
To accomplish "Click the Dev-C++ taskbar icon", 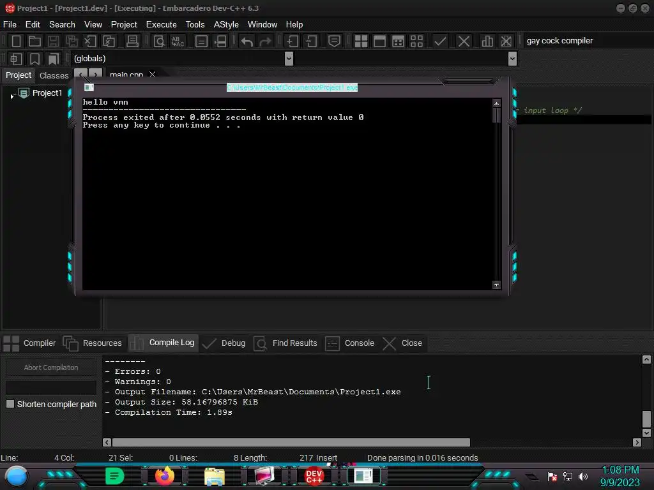I will click(314, 475).
